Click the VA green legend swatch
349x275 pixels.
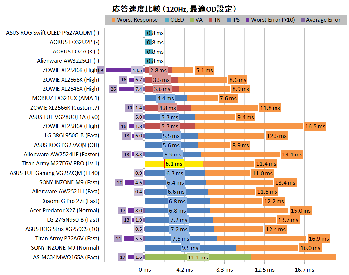192,20
